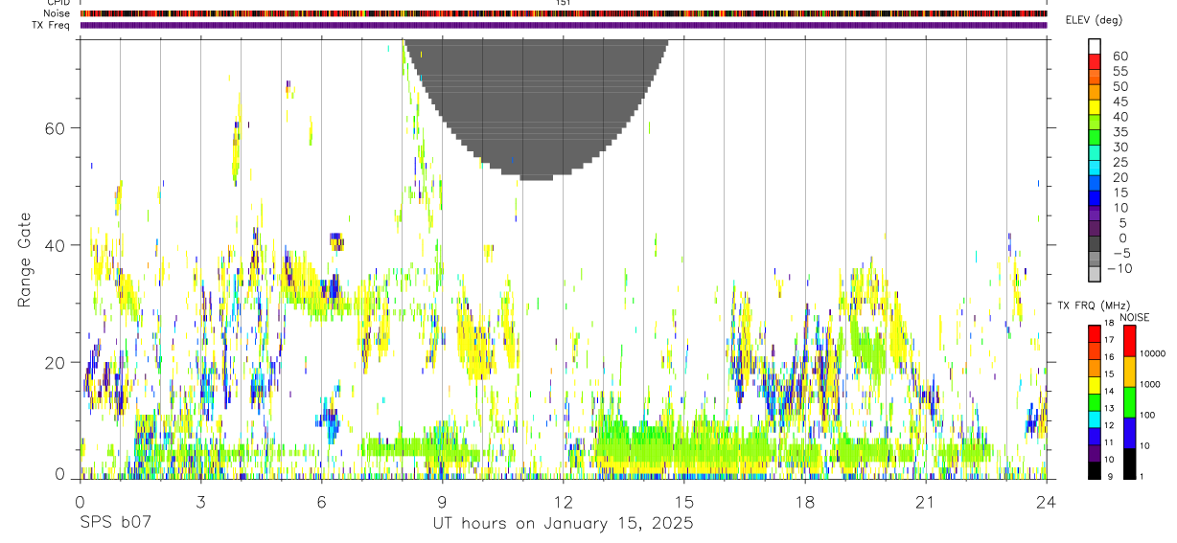The height and width of the screenshot is (543, 1177).
Task: Click the "25" label on ELEV legend
Action: pos(1119,162)
